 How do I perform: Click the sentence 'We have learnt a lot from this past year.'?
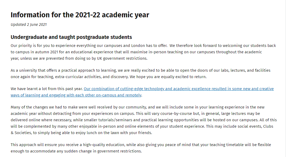click(x=46, y=89)
